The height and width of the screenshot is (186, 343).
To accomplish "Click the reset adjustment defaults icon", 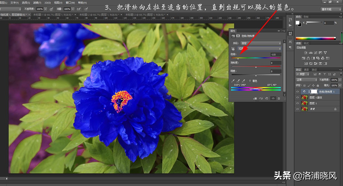I will click(x=267, y=98).
